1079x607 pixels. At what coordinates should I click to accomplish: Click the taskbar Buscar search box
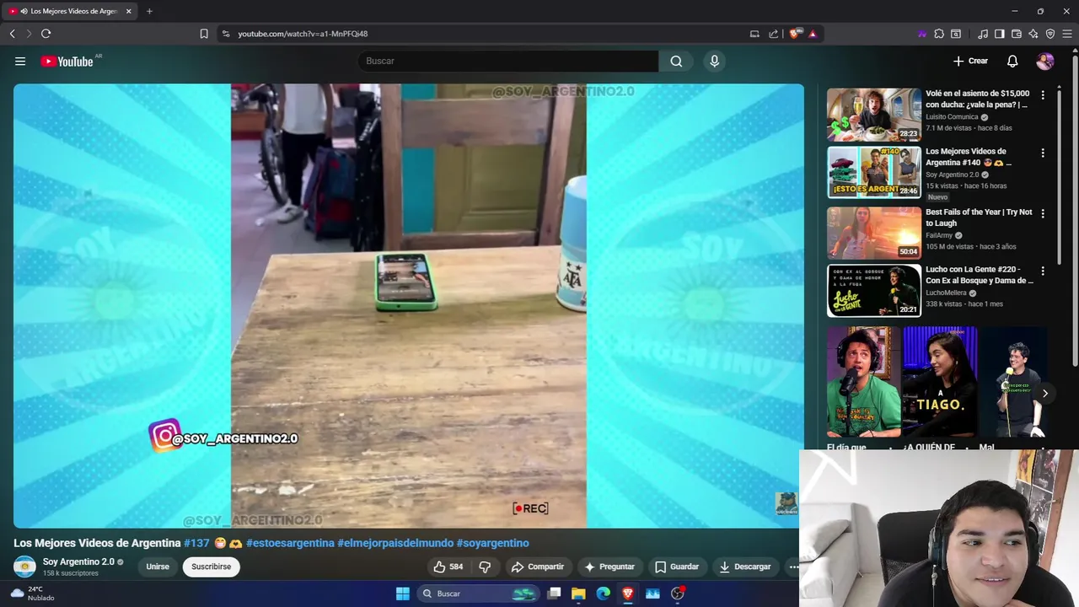pos(478,594)
